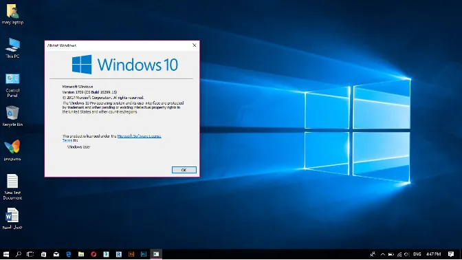Screen dimensions: 462x260
Task: Select the Control Panel desktop shortcut
Action: (12, 85)
